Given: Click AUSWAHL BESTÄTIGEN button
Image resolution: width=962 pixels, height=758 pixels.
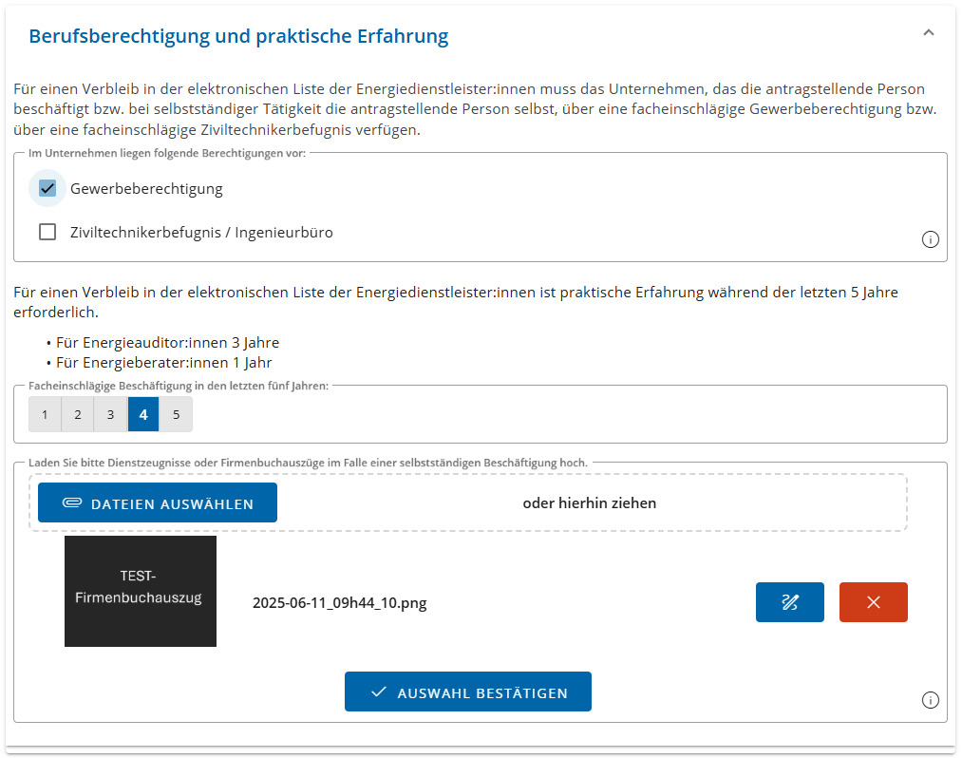Looking at the screenshot, I should coord(468,692).
